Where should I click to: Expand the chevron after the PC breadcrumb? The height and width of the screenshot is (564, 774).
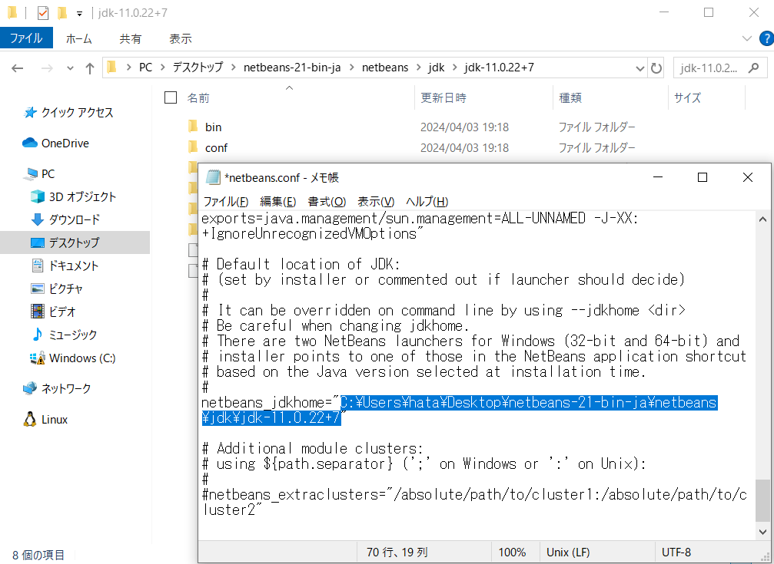pos(162,68)
